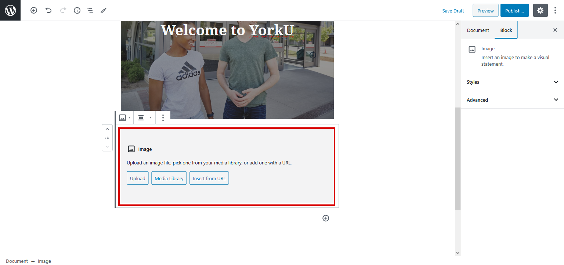The height and width of the screenshot is (265, 564).
Task: Click the scrollbar up arrow
Action: [x=458, y=24]
